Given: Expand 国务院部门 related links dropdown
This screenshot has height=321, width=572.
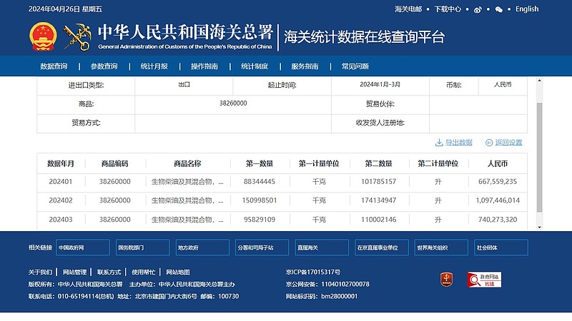Looking at the screenshot, I should (142, 248).
